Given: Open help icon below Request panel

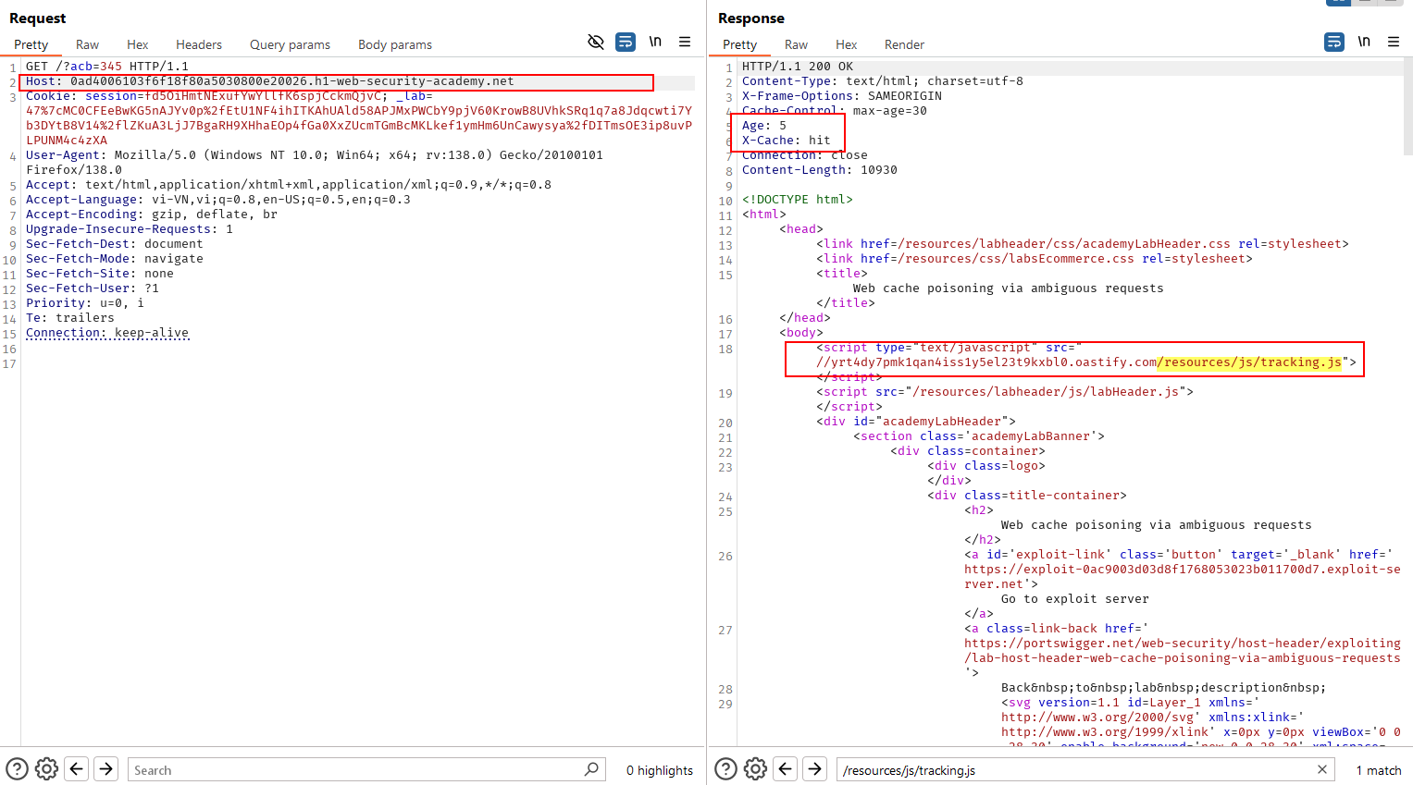Looking at the screenshot, I should pos(17,769).
